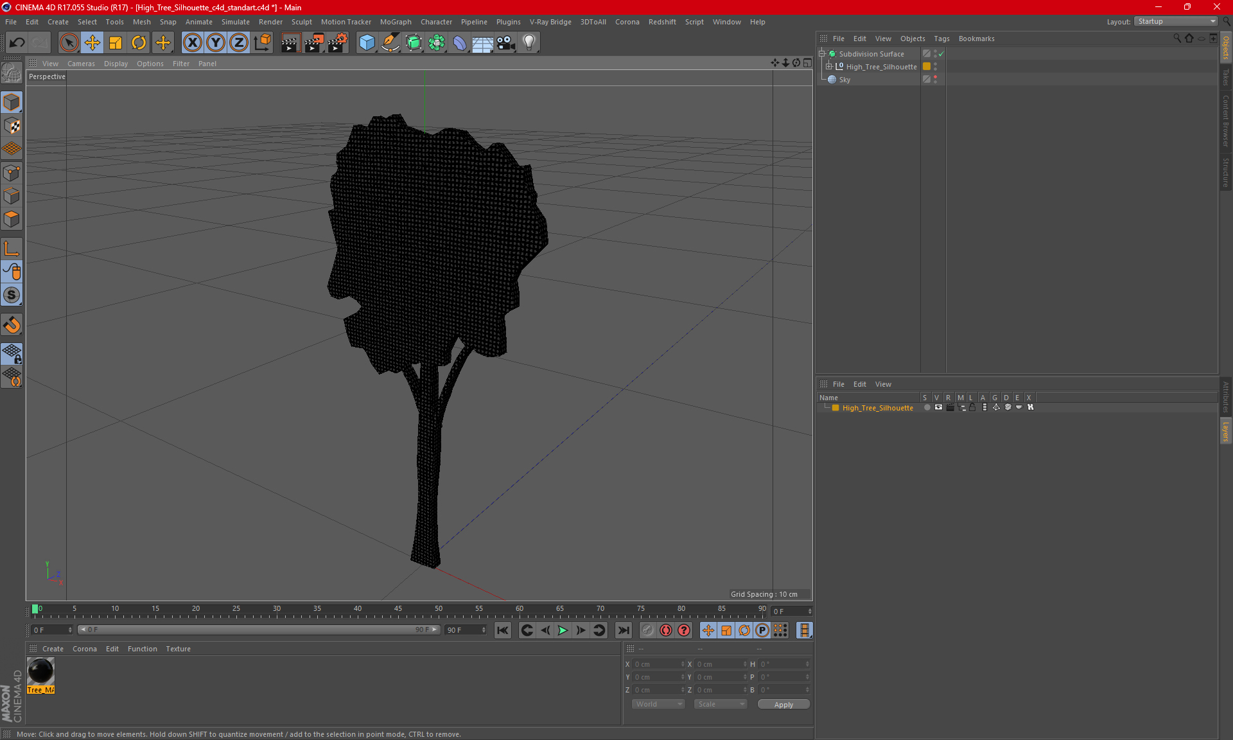Open the Layout Startup dropdown
Screen dimensions: 1233x740
pos(1176,21)
